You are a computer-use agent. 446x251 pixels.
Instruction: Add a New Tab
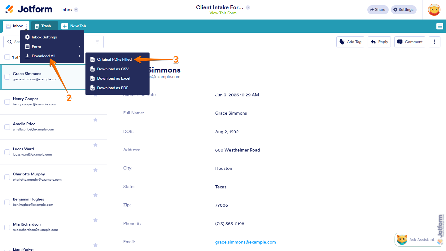74,26
